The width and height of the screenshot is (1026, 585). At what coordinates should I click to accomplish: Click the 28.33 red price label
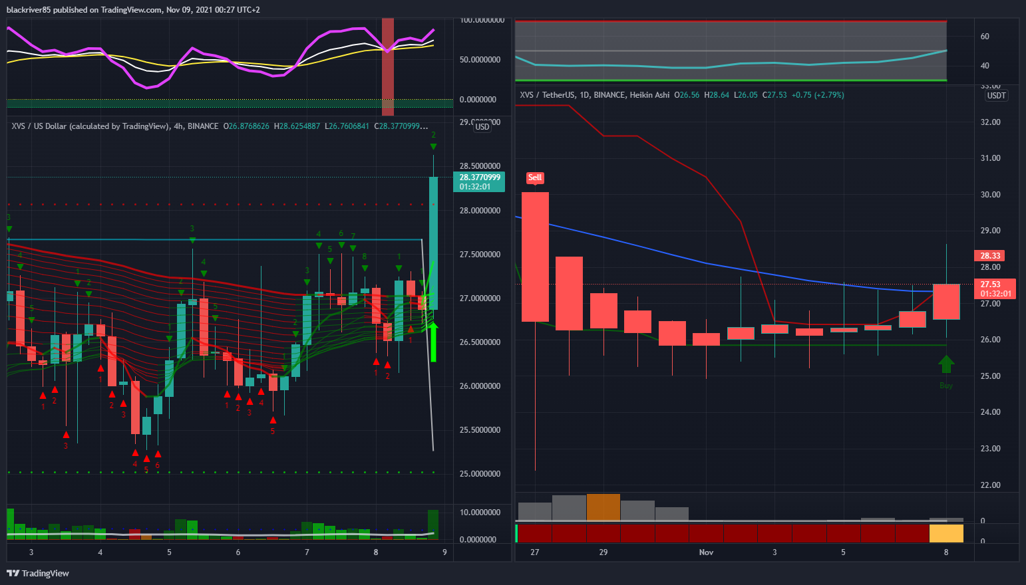point(990,256)
